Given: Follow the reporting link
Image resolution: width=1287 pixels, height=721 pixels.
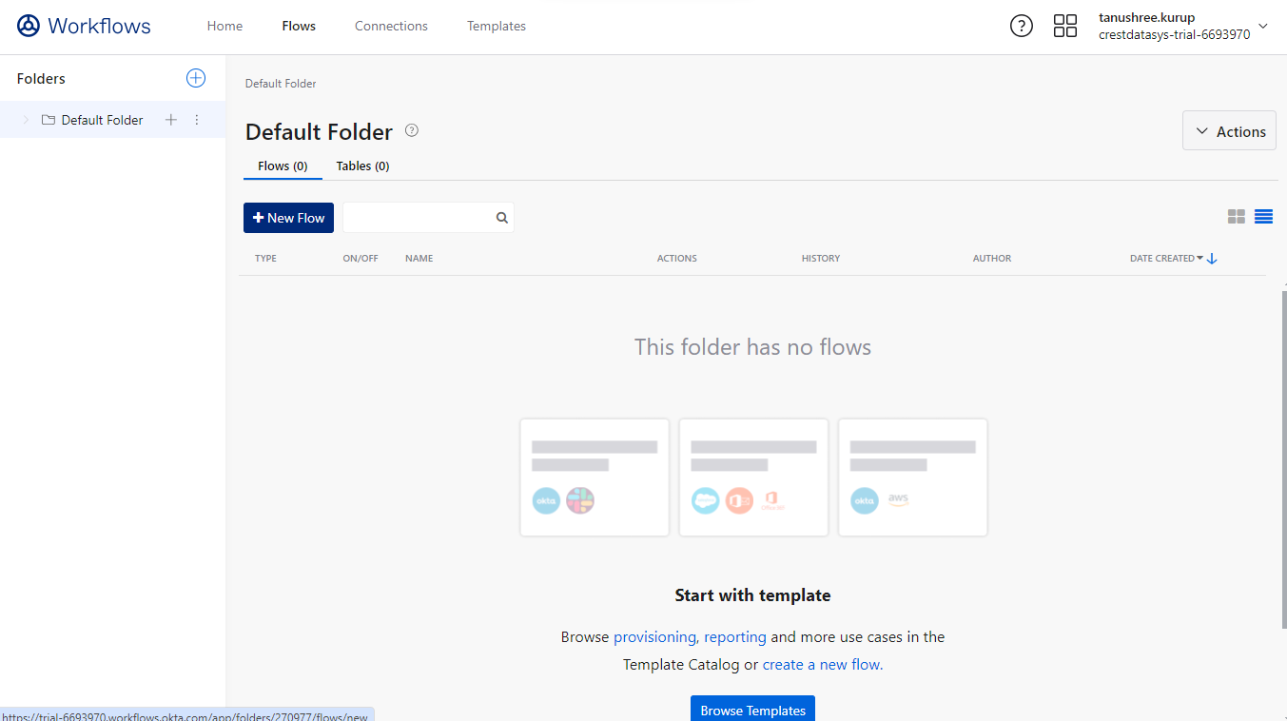Looking at the screenshot, I should [735, 637].
